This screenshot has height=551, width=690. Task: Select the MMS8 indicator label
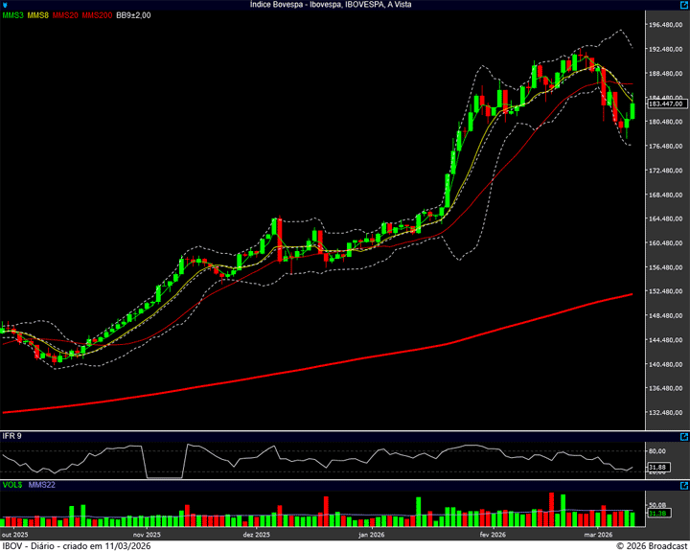pyautogui.click(x=38, y=15)
